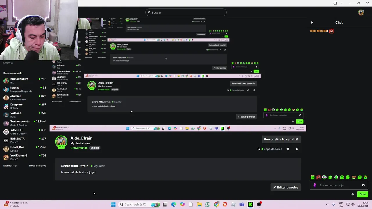Click Personaliza tu canal button

[281, 139]
